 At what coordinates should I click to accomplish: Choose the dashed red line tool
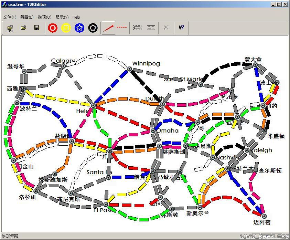click(x=122, y=27)
